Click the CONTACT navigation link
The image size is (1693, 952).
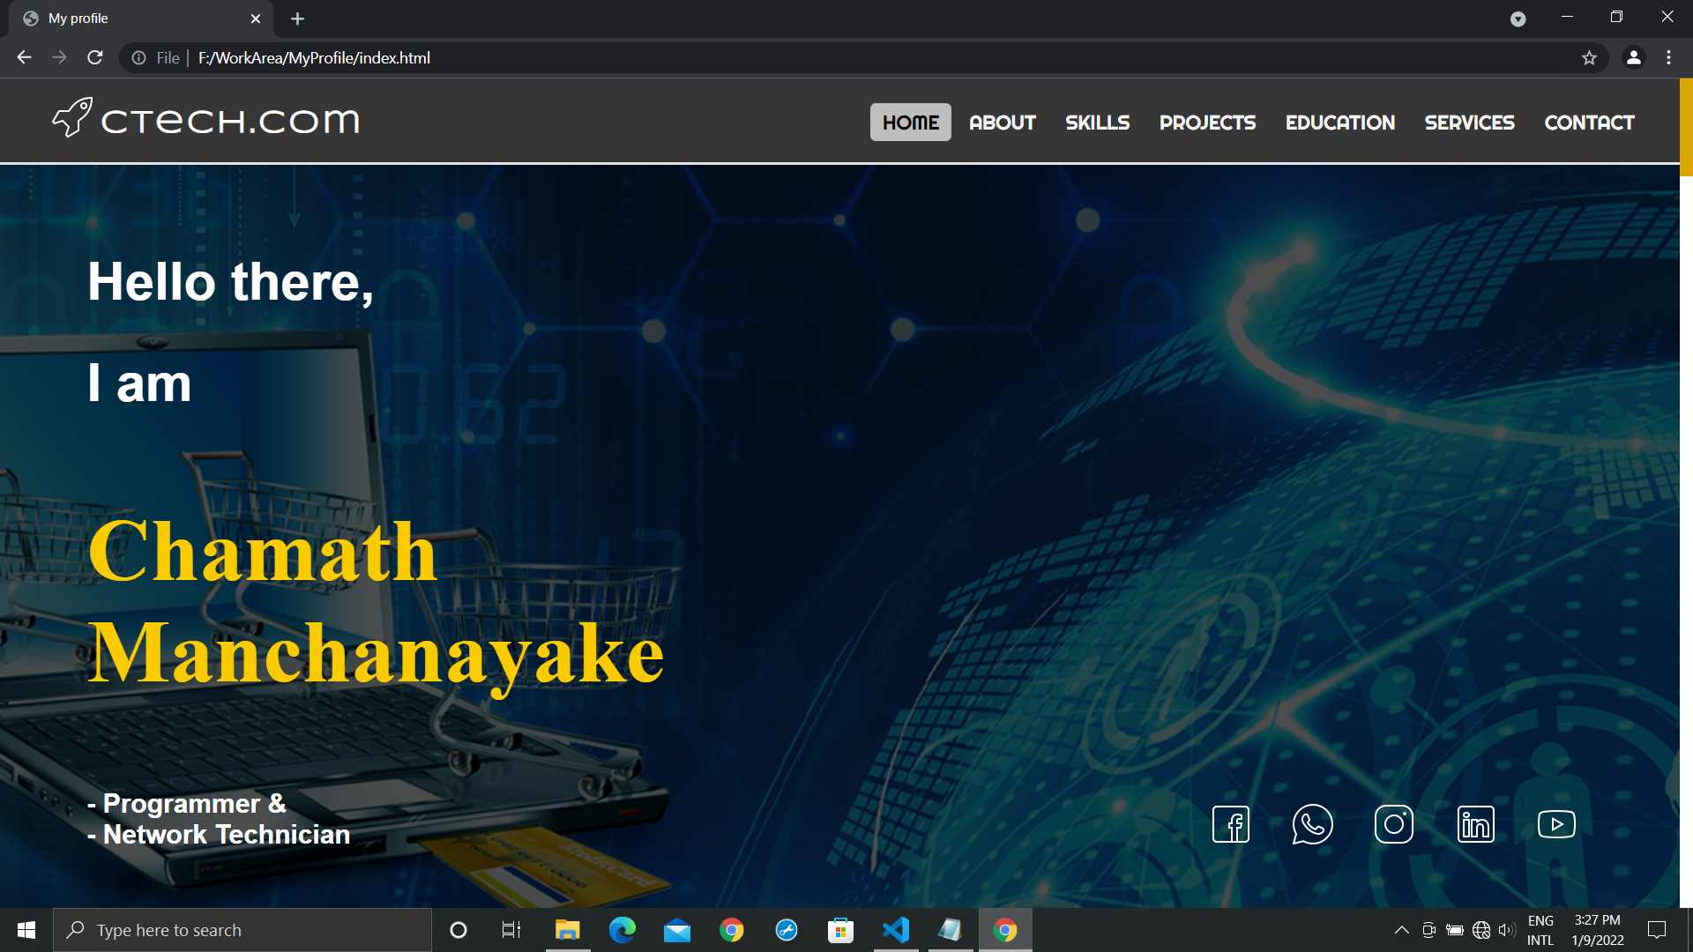[x=1589, y=123]
